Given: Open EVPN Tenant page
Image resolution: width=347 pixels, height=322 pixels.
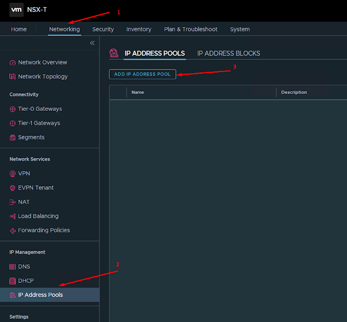Looking at the screenshot, I should (36, 188).
